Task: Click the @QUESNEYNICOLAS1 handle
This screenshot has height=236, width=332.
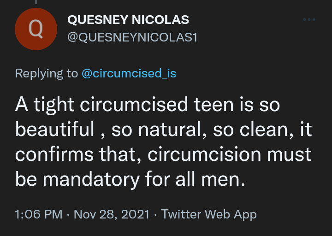Action: [132, 37]
